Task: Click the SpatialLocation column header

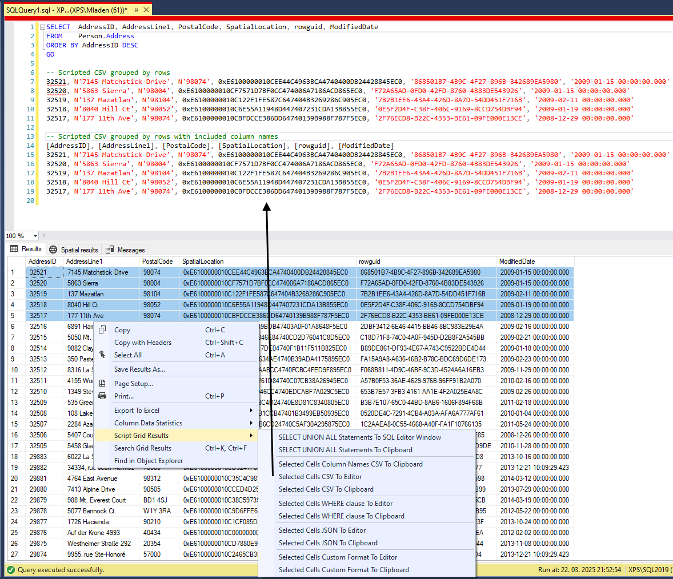Action: [x=267, y=262]
